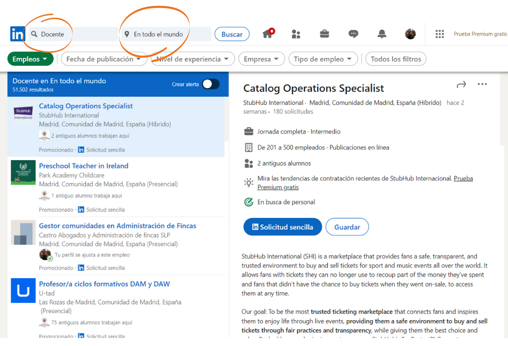This screenshot has width=508, height=346.
Task: Open the LinkedIn home logo
Action: tap(17, 34)
